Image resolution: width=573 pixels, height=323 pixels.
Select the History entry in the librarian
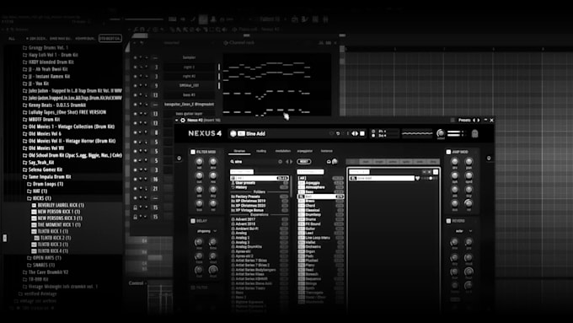coord(260,187)
